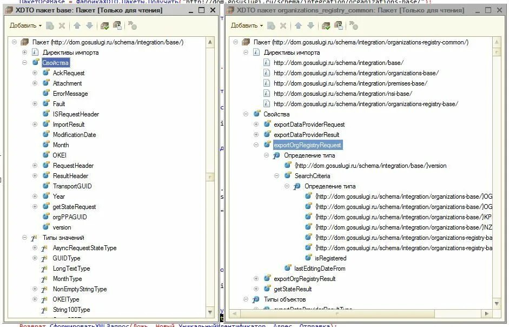Click right arrow of horizontal scrollbar

click(487, 313)
